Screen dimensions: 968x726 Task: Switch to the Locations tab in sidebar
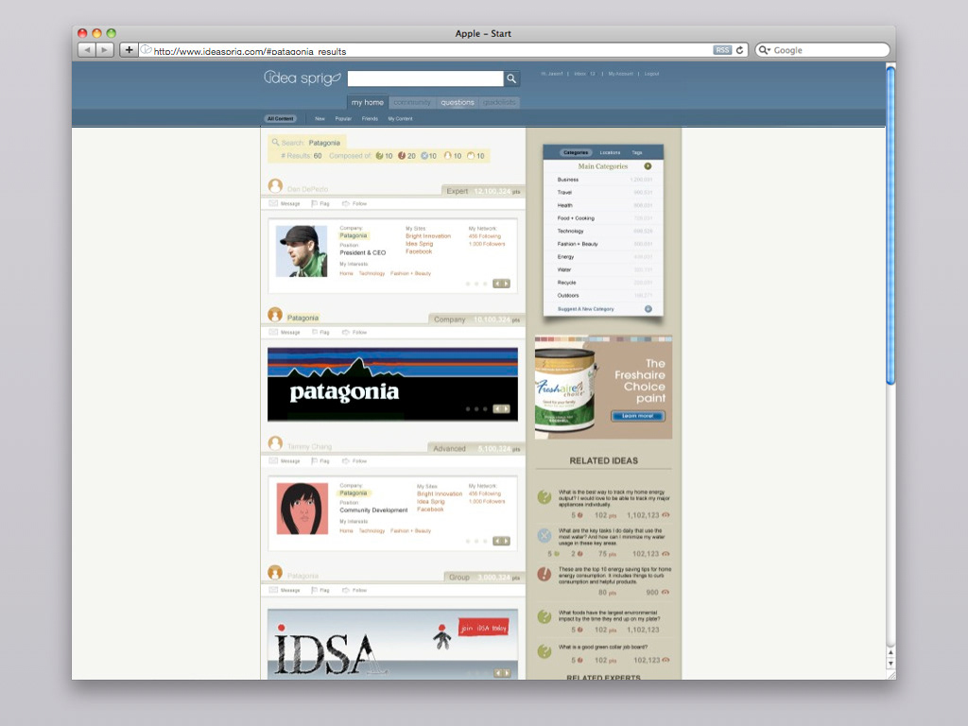point(610,152)
